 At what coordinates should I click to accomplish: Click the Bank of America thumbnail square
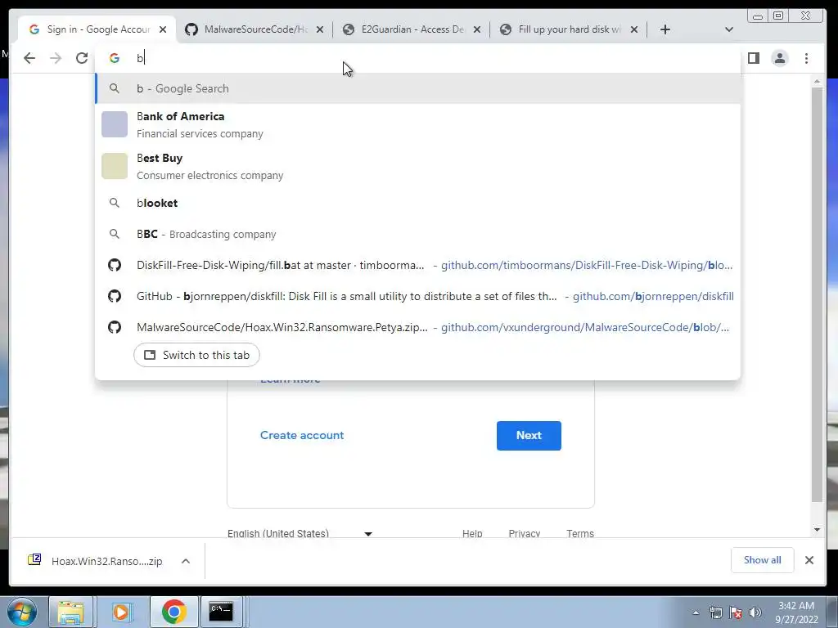tap(115, 124)
